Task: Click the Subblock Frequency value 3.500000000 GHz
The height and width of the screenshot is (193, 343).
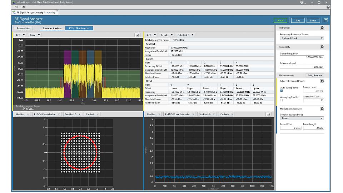Action: 179,47
